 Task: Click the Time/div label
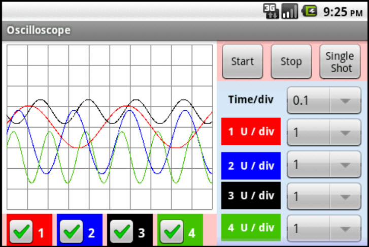pyautogui.click(x=251, y=100)
